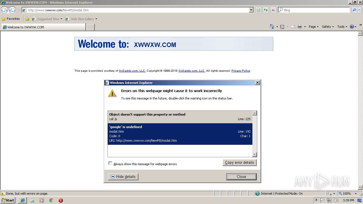Open the recent pages dropdown beside Forward

click(x=18, y=10)
